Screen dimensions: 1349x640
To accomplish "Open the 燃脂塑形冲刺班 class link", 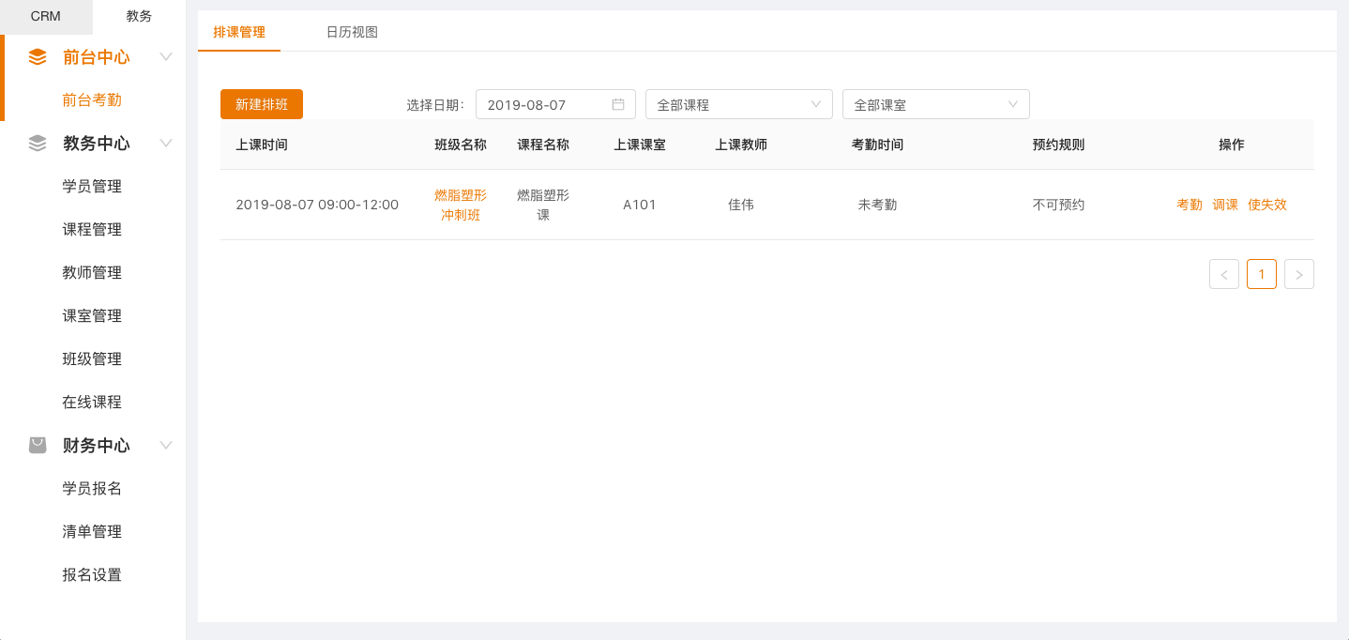I will pos(461,205).
